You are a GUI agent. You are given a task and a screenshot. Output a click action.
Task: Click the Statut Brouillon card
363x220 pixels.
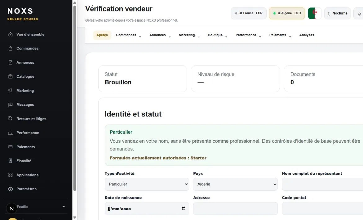click(143, 78)
